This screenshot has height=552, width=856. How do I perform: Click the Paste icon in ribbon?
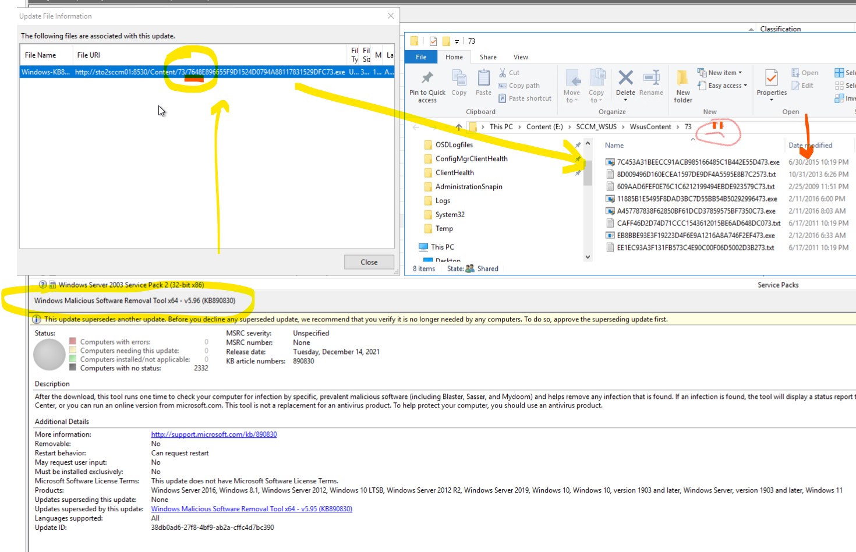pos(483,83)
